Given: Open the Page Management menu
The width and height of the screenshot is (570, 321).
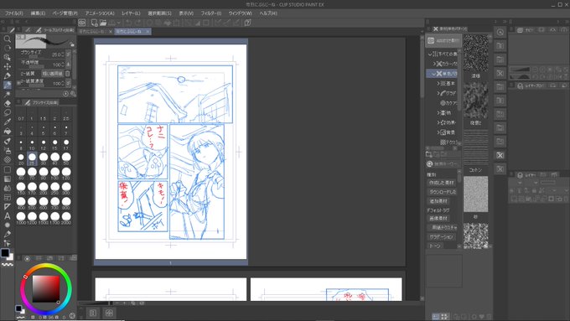Looking at the screenshot, I should (65, 13).
